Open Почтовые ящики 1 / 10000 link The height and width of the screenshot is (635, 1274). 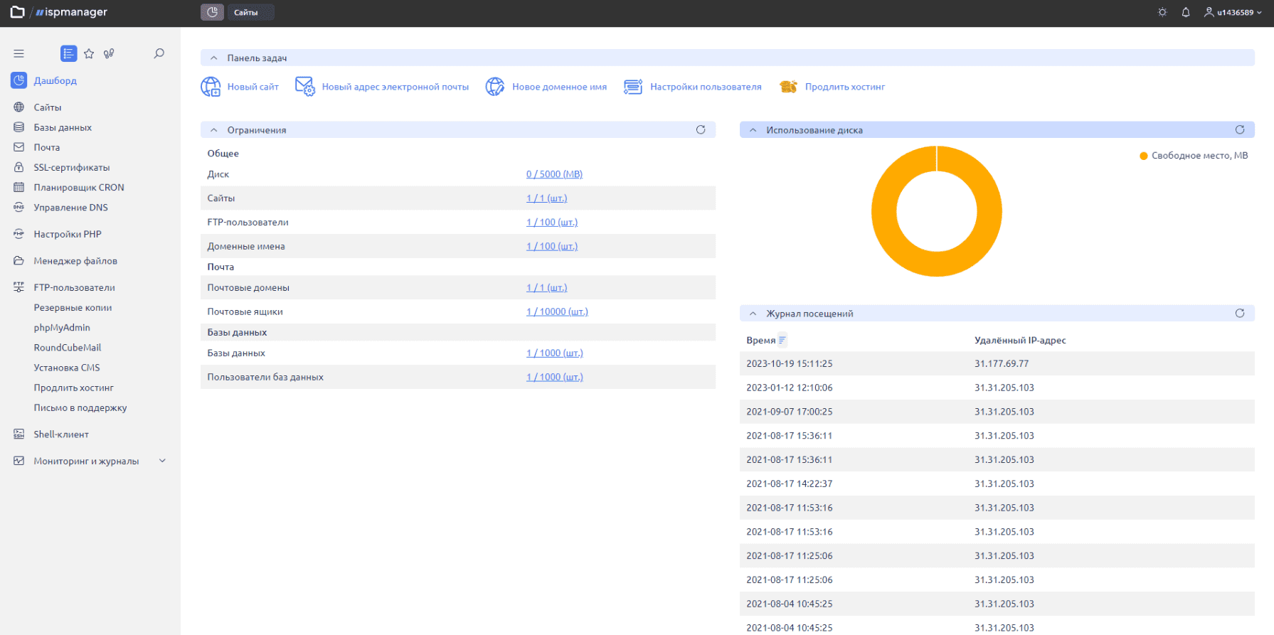pos(557,312)
